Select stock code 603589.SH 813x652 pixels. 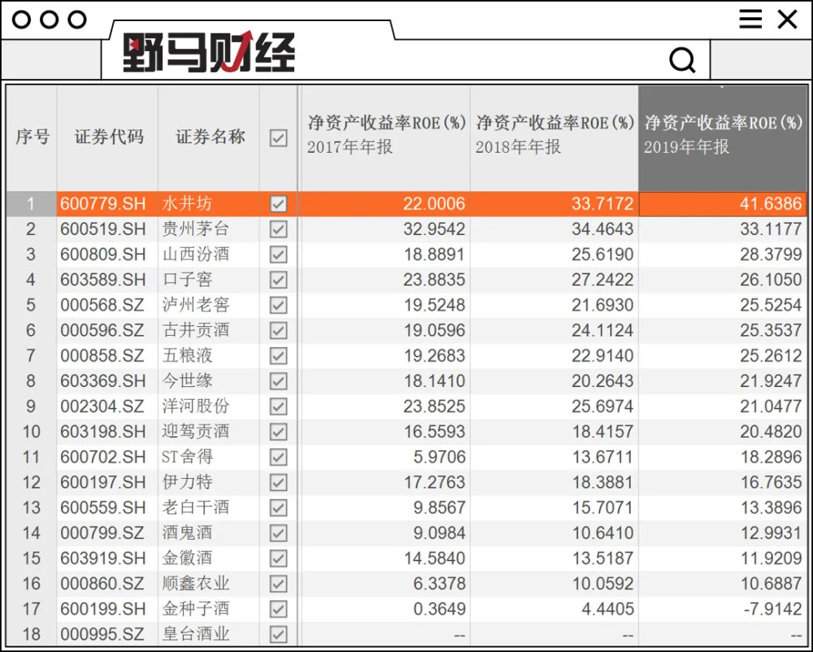click(x=103, y=280)
